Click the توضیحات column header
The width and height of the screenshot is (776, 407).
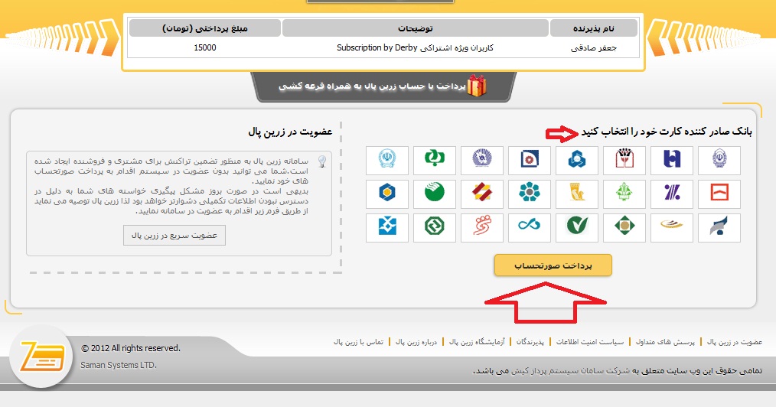416,28
